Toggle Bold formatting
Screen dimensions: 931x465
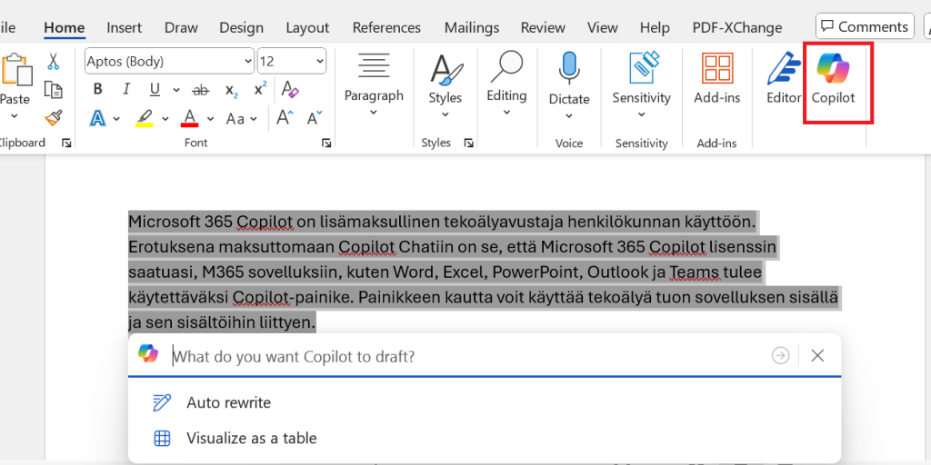97,89
